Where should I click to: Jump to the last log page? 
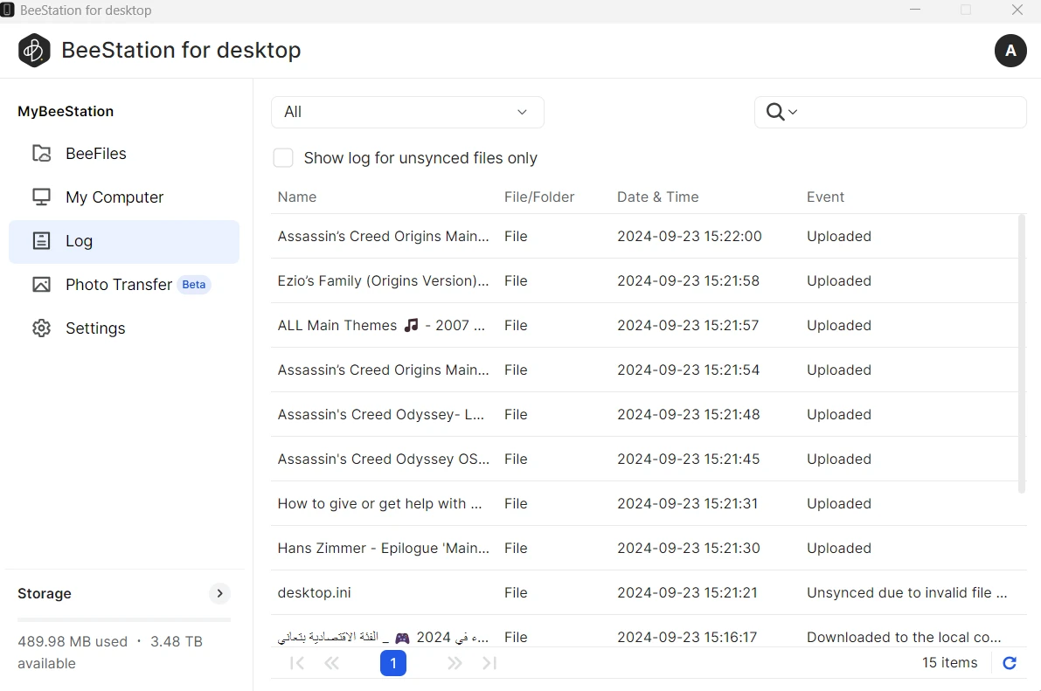pyautogui.click(x=489, y=663)
